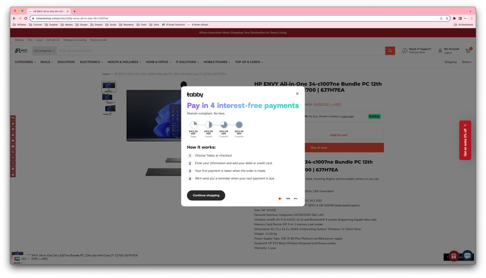
Task: Expand the TOP-UP & CARDS menu
Action: (x=249, y=62)
